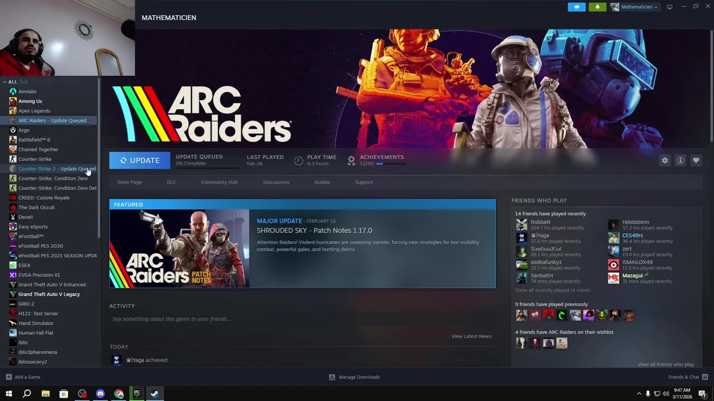714x401 pixels.
Task: Open the game settings gear icon
Action: tap(665, 160)
